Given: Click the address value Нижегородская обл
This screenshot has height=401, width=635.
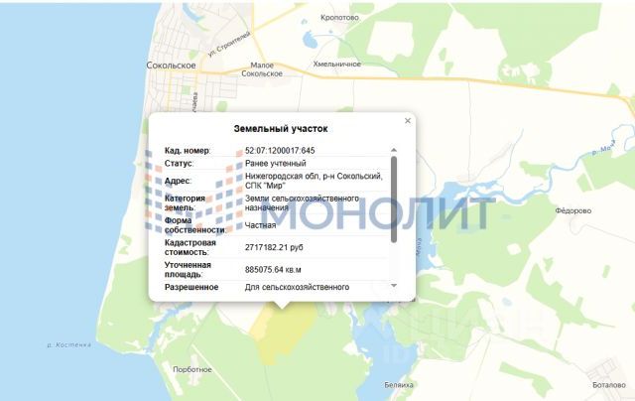Looking at the screenshot, I should (314, 181).
